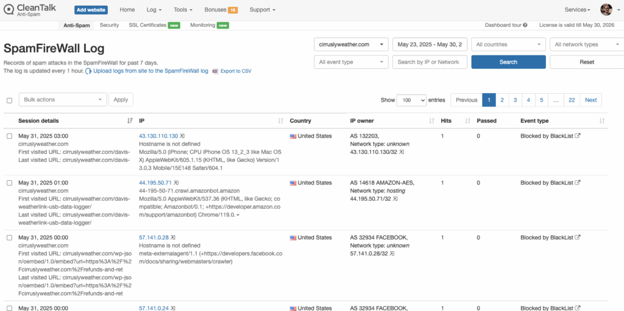624x311 pixels.
Task: Open the CleanTalk logo home link
Action: click(x=30, y=10)
